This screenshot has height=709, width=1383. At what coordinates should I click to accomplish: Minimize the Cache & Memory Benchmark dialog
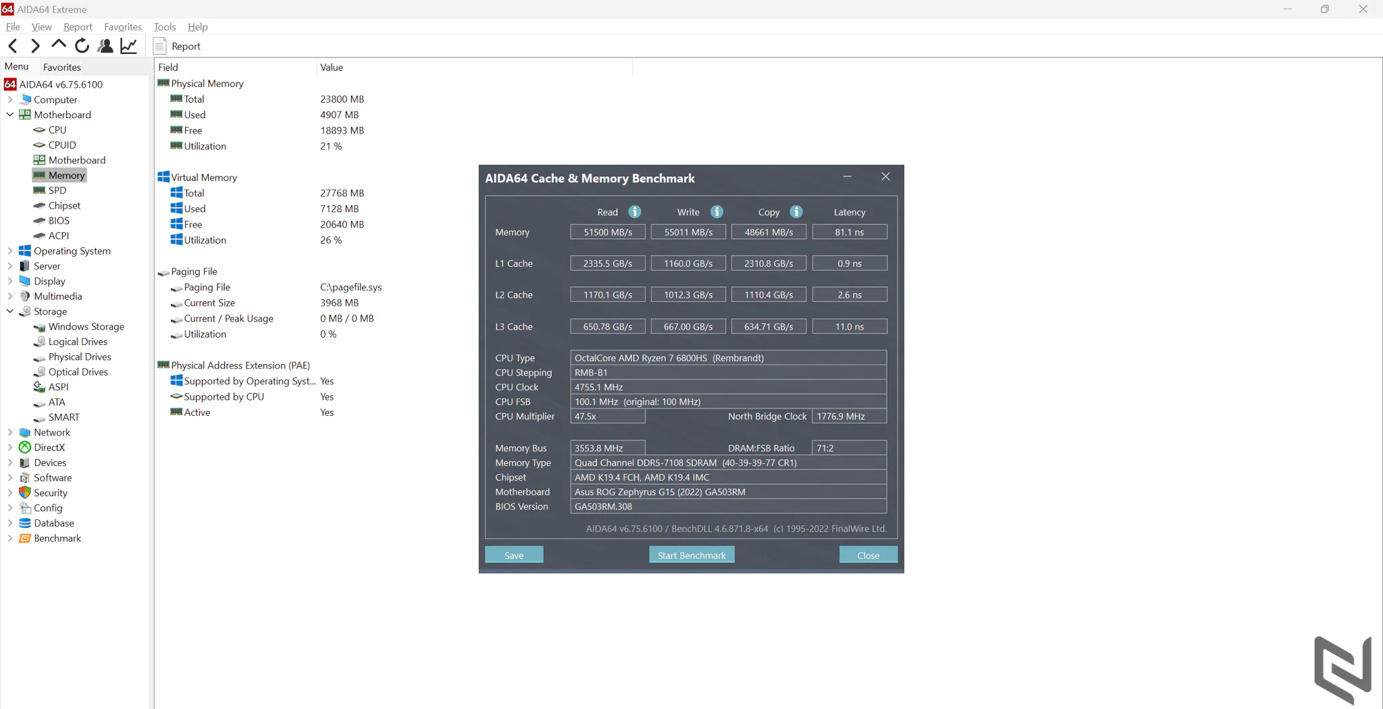847,177
